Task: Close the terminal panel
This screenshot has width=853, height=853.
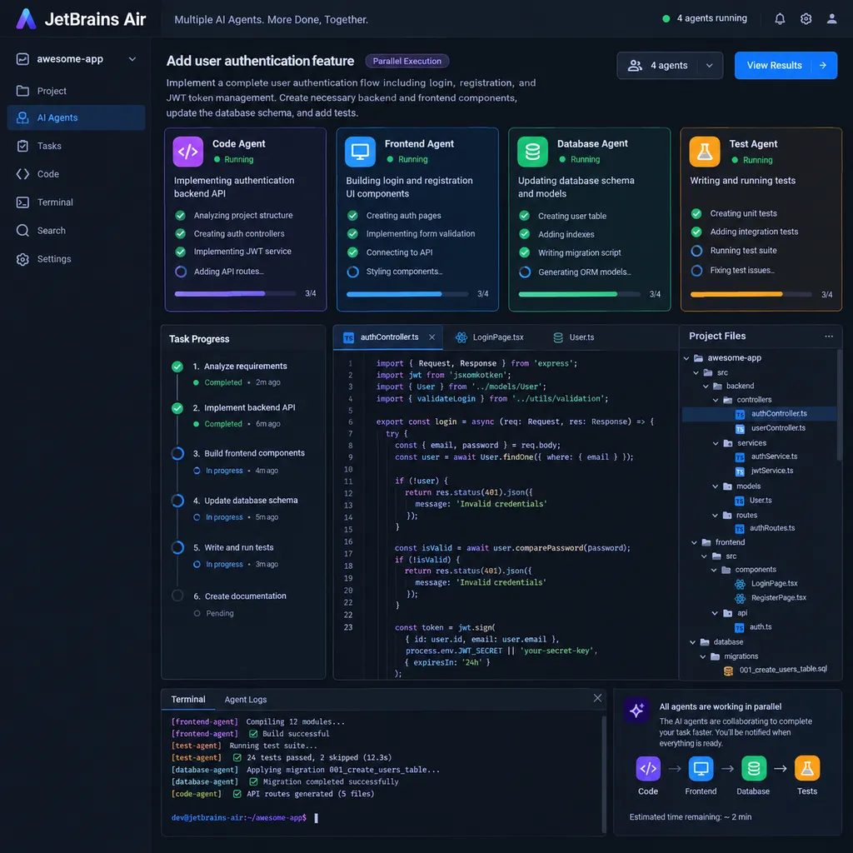Action: pyautogui.click(x=597, y=698)
